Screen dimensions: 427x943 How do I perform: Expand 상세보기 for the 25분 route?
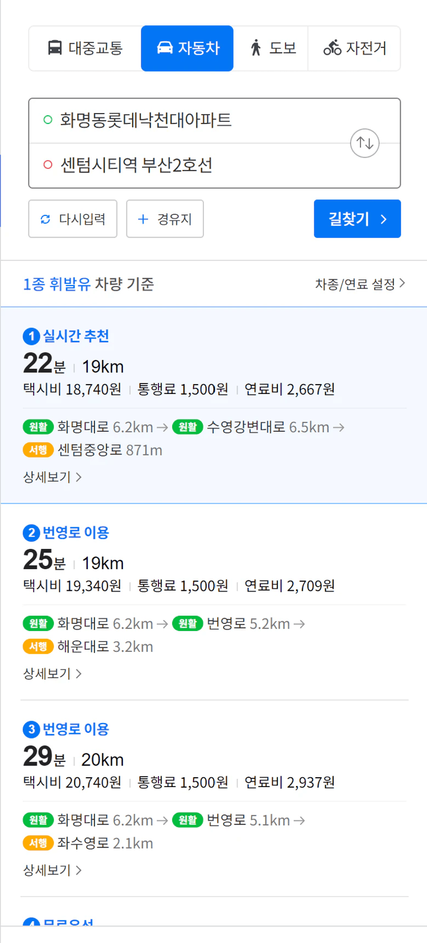pos(52,673)
